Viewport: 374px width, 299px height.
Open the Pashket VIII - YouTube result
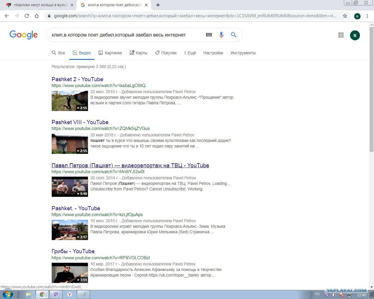[x=80, y=122]
